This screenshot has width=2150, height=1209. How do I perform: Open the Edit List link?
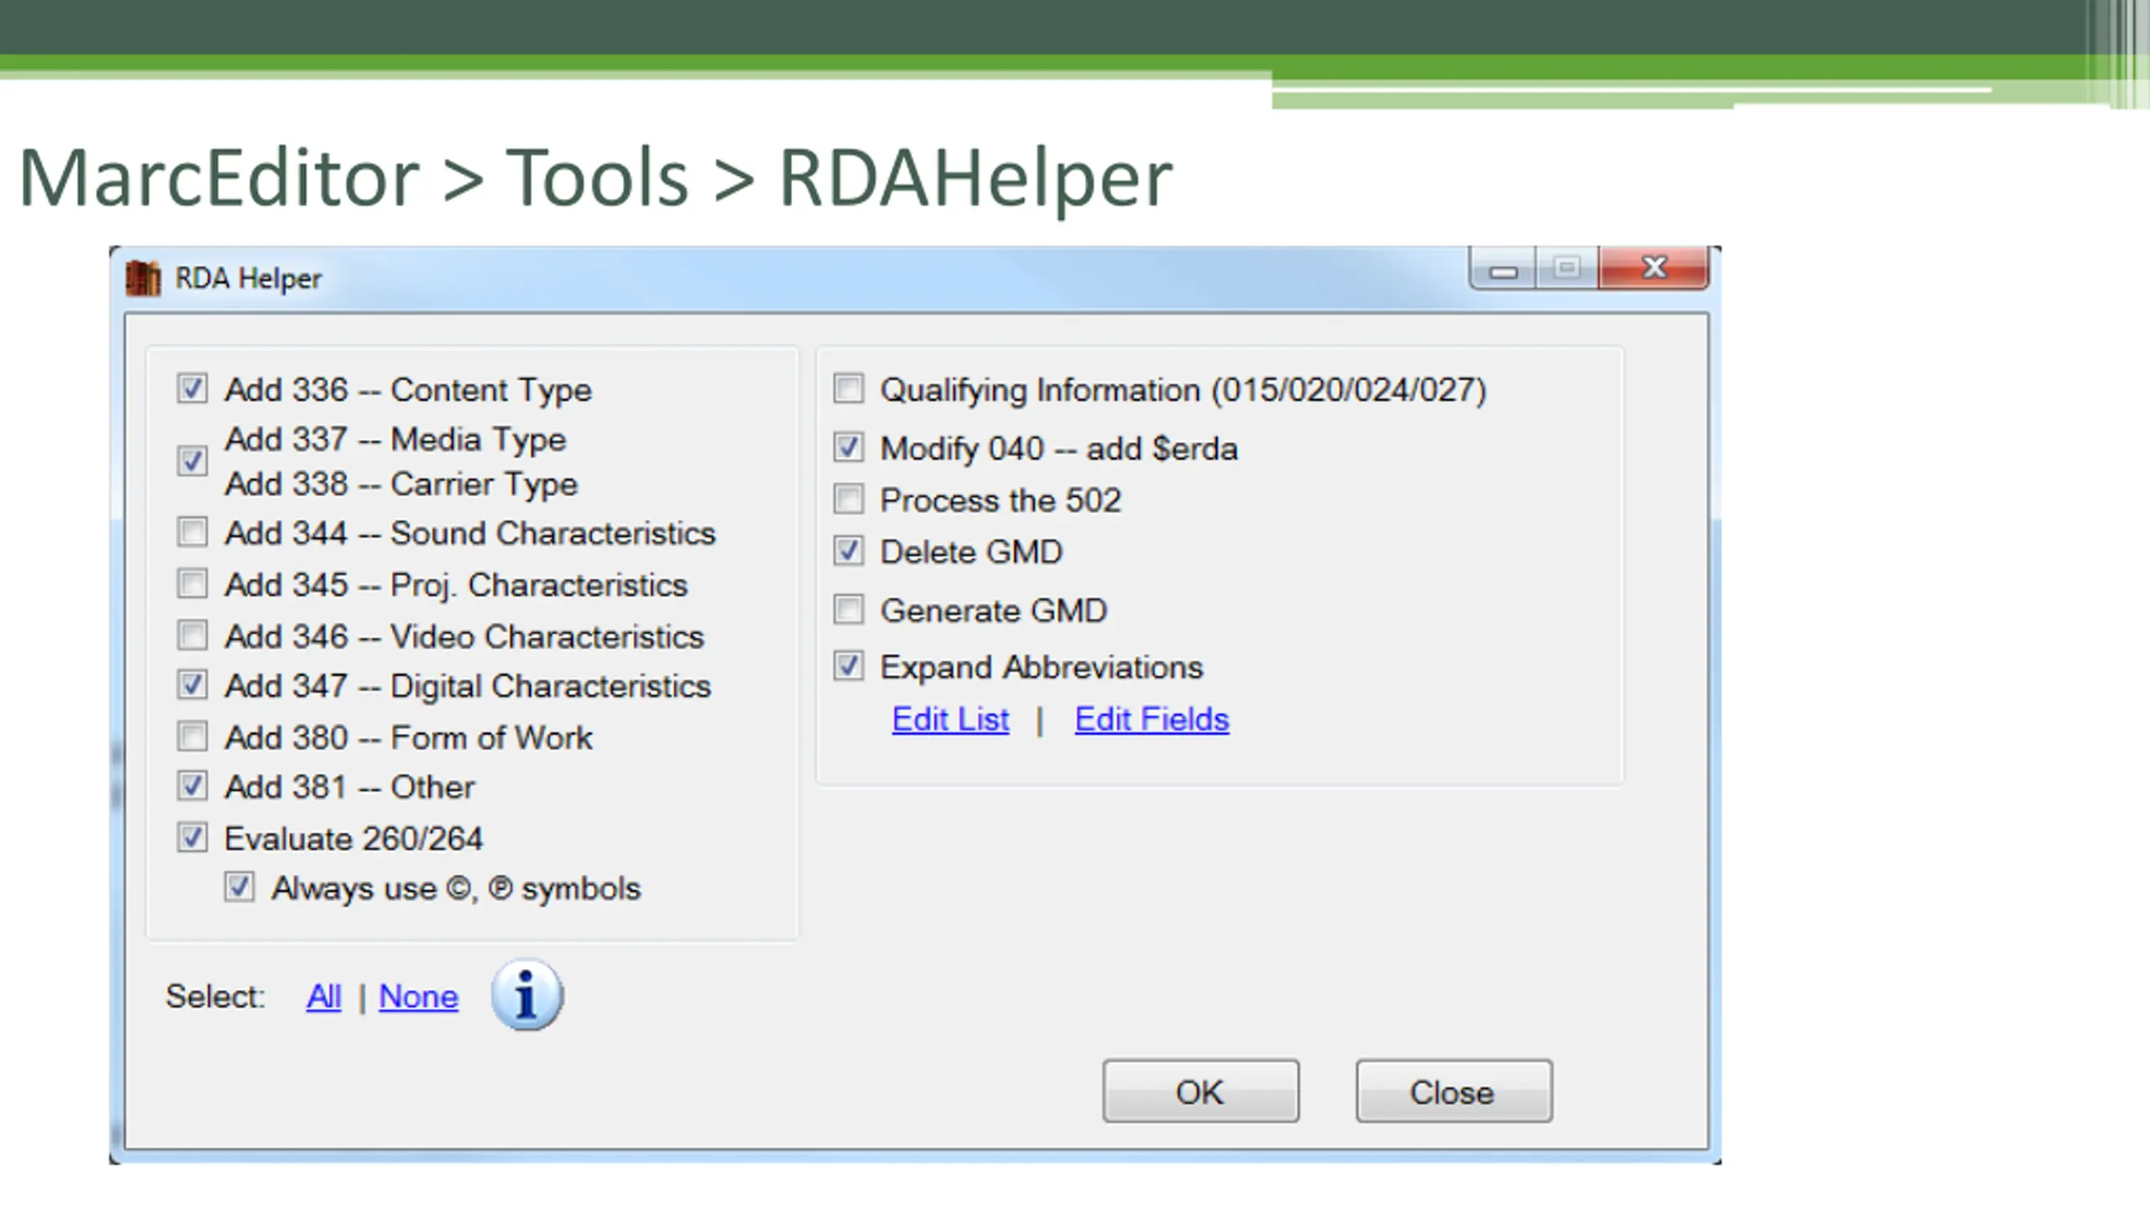coord(951,720)
